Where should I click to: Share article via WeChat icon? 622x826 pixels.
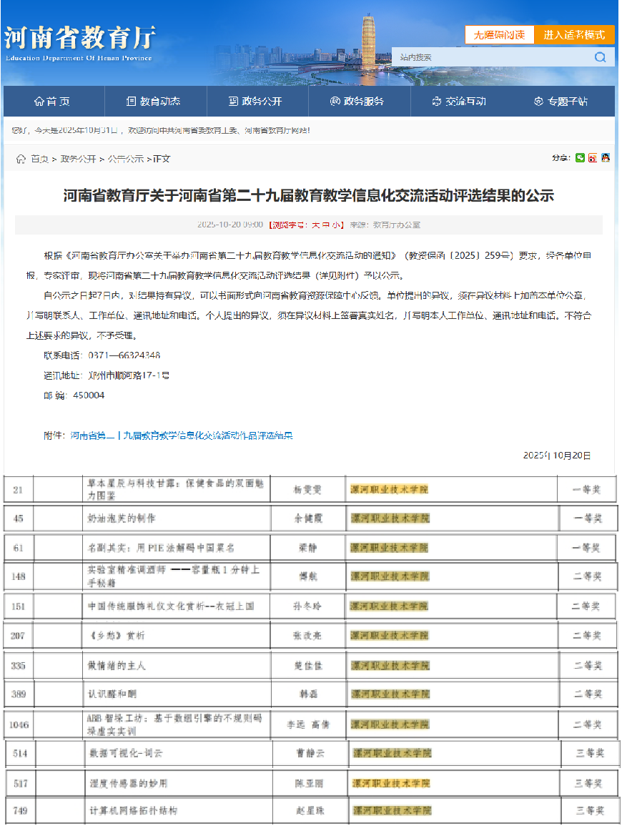pyautogui.click(x=581, y=158)
